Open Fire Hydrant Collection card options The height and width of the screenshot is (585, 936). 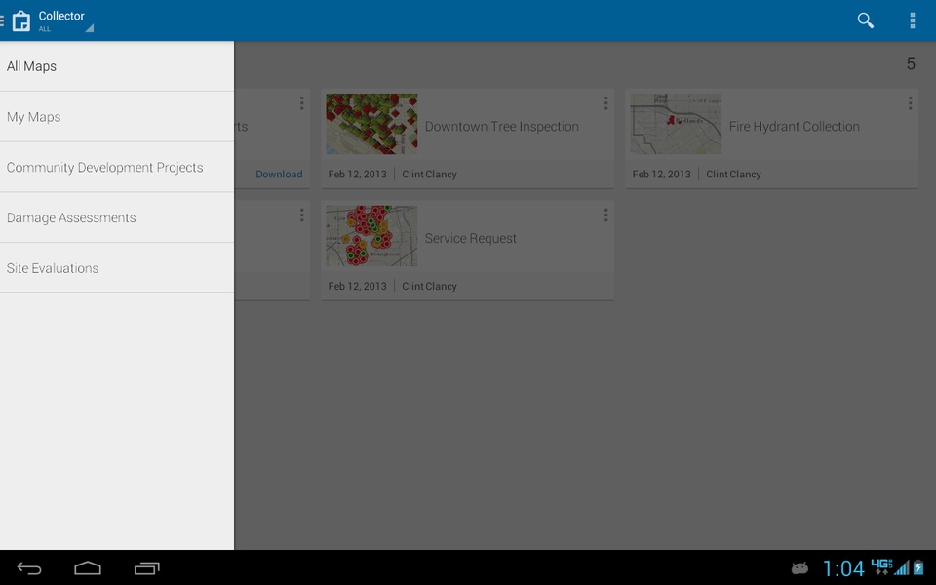pyautogui.click(x=910, y=103)
